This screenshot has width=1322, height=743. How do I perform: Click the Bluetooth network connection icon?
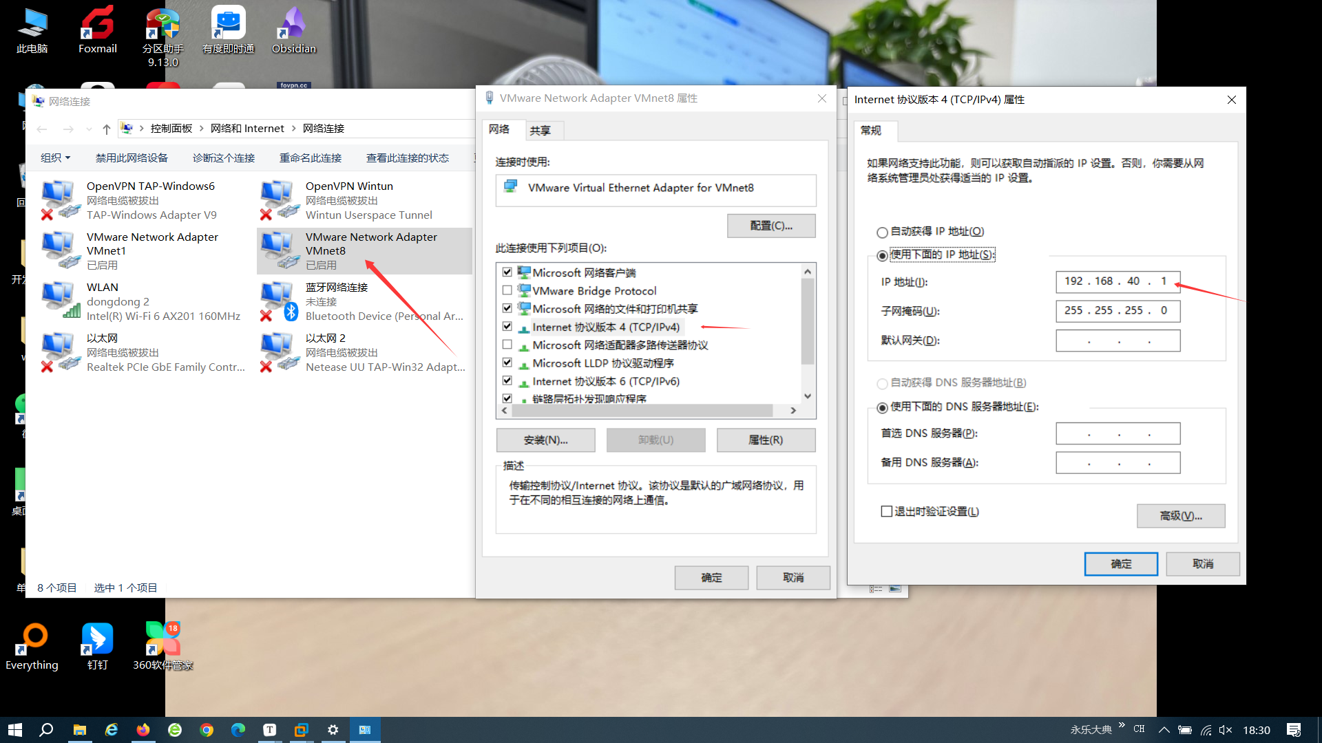pos(279,301)
